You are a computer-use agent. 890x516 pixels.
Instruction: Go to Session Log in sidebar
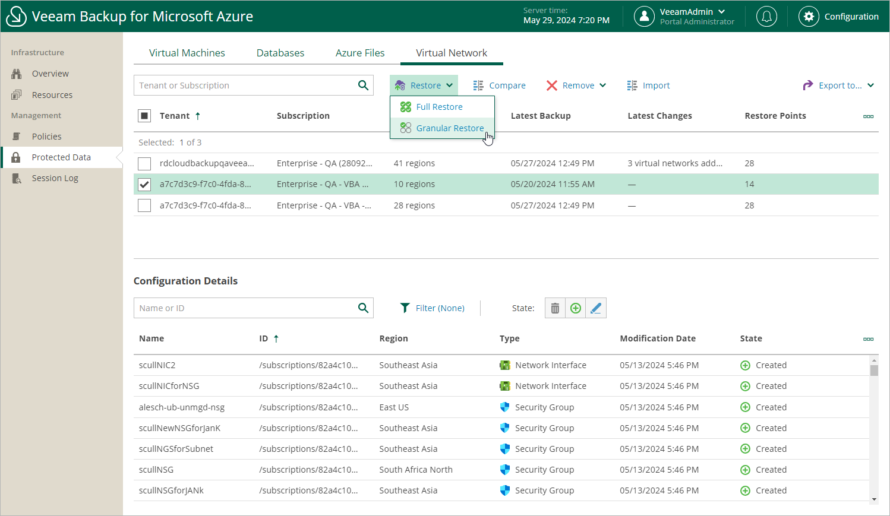[55, 178]
